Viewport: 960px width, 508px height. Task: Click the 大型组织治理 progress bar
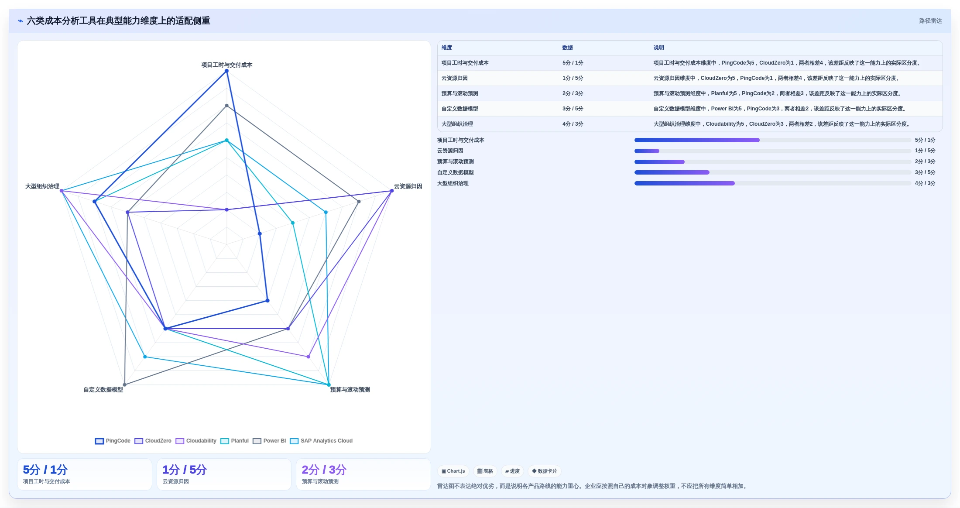(773, 183)
